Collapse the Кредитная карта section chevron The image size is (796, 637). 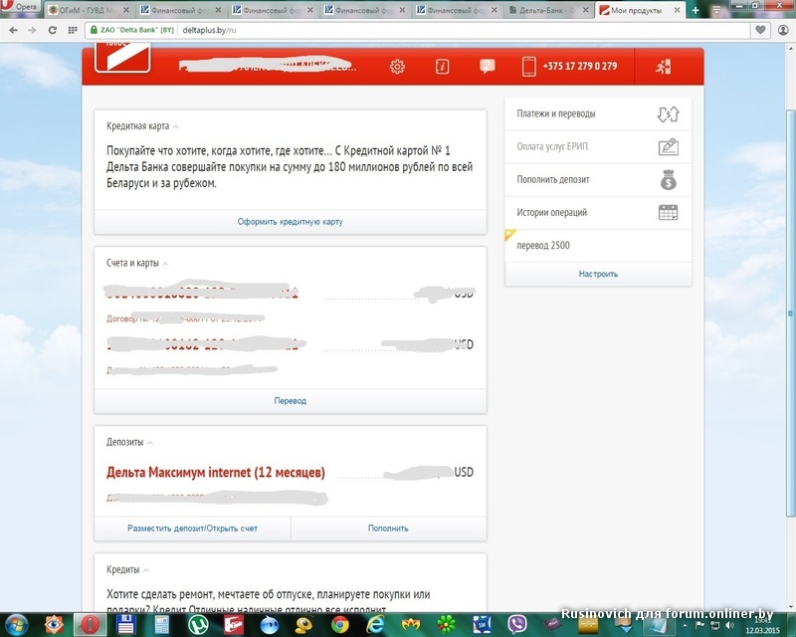click(176, 126)
